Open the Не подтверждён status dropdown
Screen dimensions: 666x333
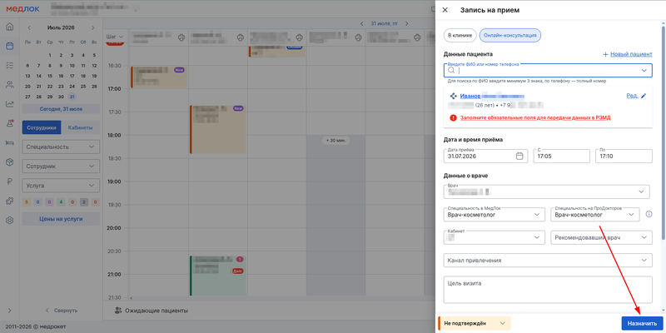coord(474,323)
